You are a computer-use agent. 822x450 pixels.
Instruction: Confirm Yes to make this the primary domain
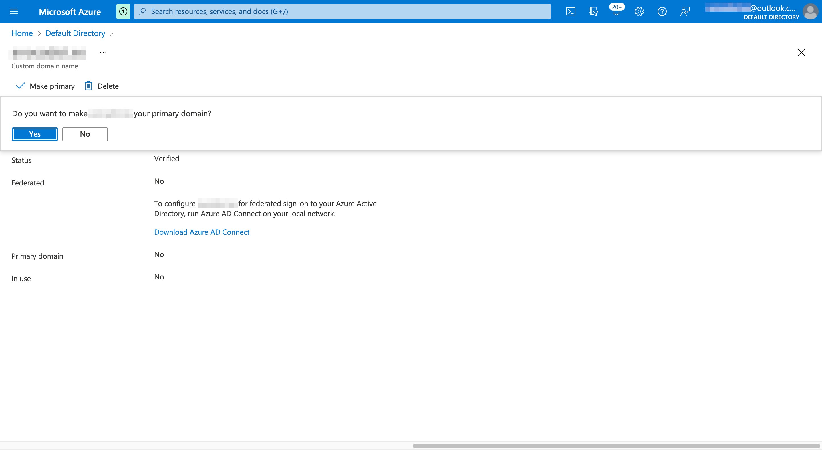35,134
